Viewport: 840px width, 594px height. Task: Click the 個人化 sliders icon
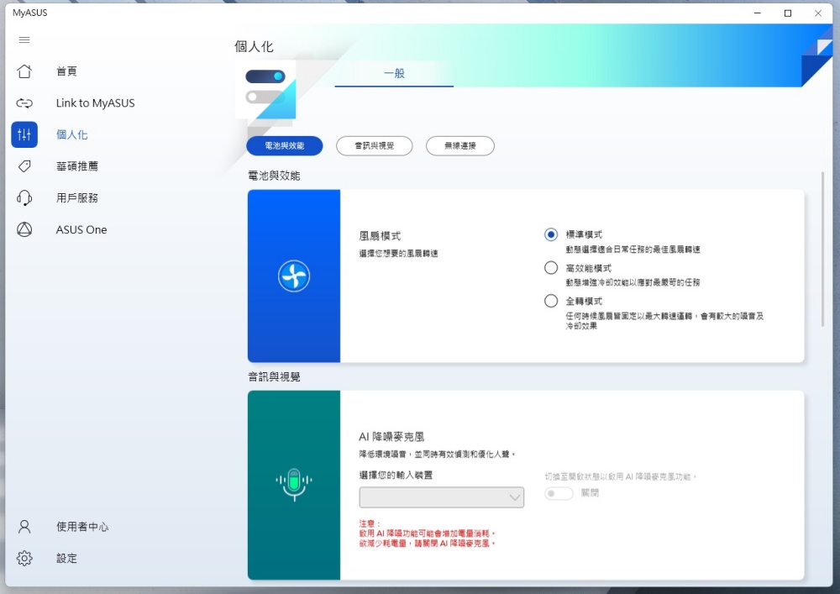coord(24,134)
